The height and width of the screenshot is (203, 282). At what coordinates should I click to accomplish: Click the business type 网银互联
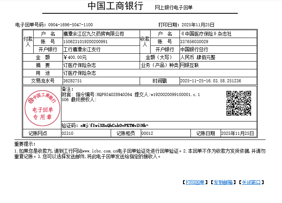[189, 65]
